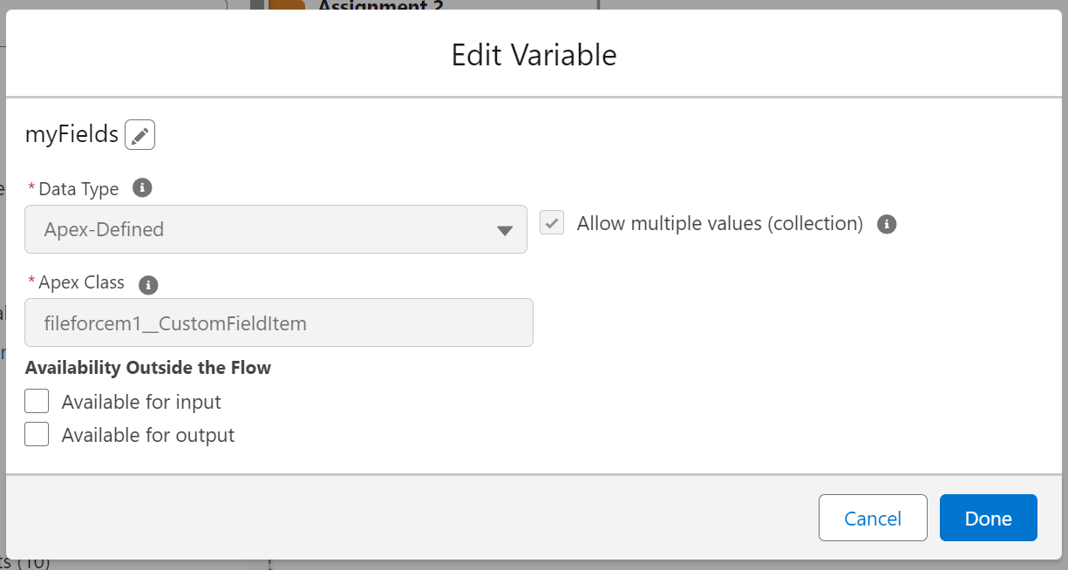Open the Data Type dropdown
Viewport: 1068px width, 570px height.
276,229
